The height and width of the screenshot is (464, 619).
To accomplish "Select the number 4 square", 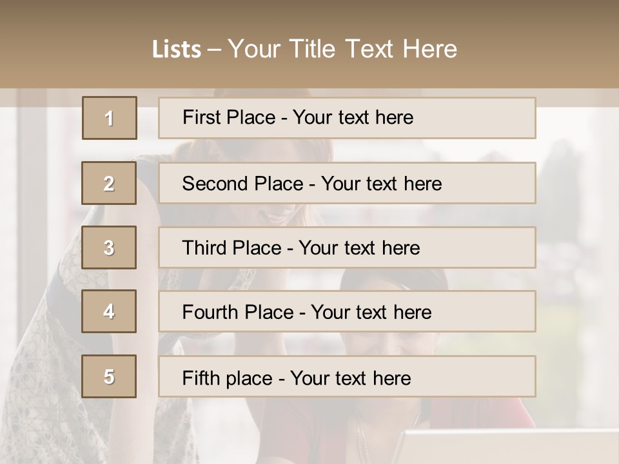I will [x=109, y=311].
